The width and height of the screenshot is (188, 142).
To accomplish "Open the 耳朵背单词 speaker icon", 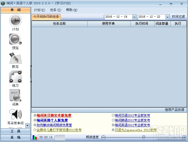I will 16,114.
